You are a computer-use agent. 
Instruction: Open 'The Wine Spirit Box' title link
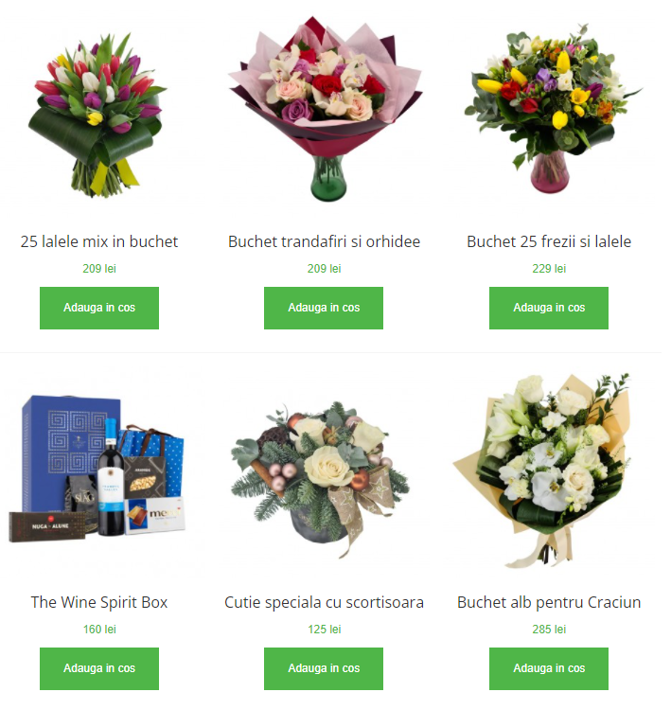pos(99,603)
